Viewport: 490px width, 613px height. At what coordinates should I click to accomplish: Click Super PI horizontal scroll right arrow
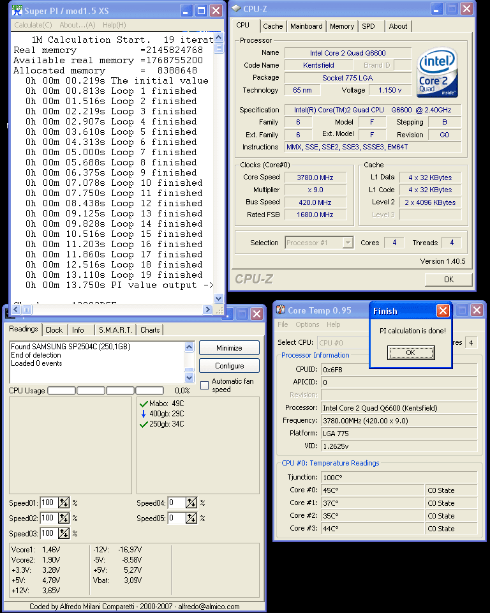coord(207,310)
